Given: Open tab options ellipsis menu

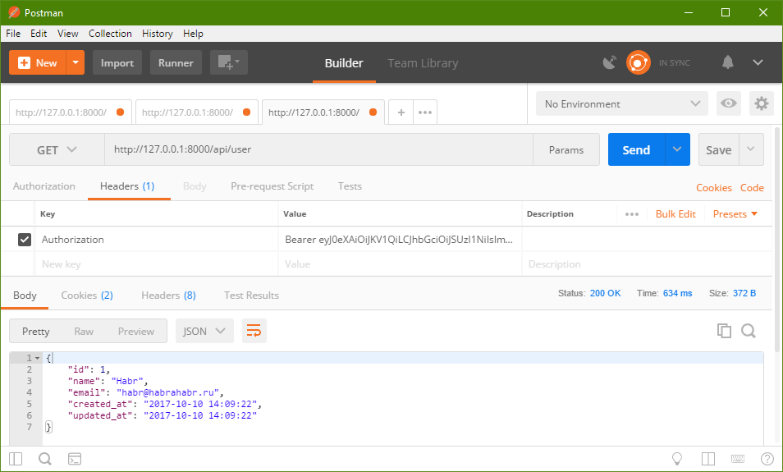Looking at the screenshot, I should click(425, 112).
